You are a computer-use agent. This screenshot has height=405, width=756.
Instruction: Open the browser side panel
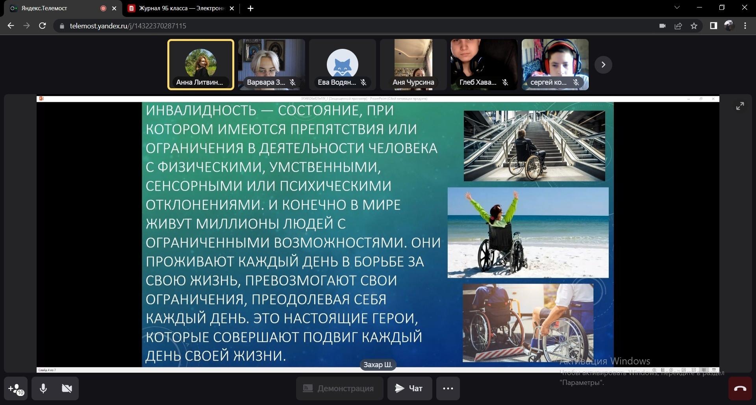[x=713, y=26]
